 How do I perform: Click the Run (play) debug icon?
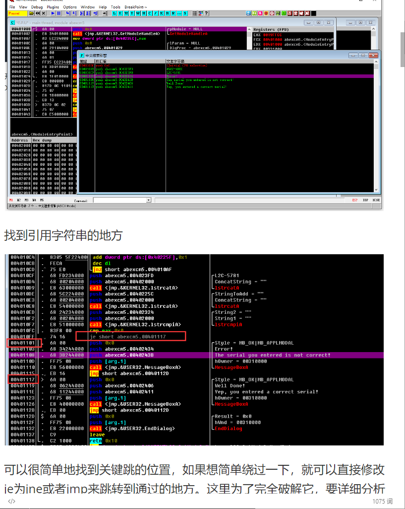point(53,13)
